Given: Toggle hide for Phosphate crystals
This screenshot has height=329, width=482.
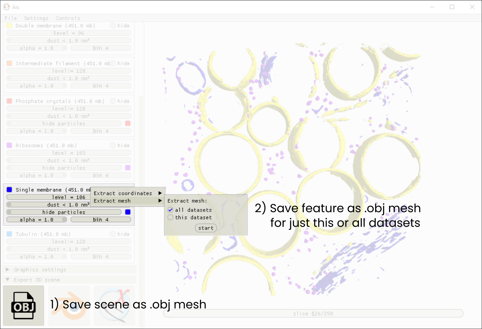Looking at the screenshot, I should tap(113, 101).
